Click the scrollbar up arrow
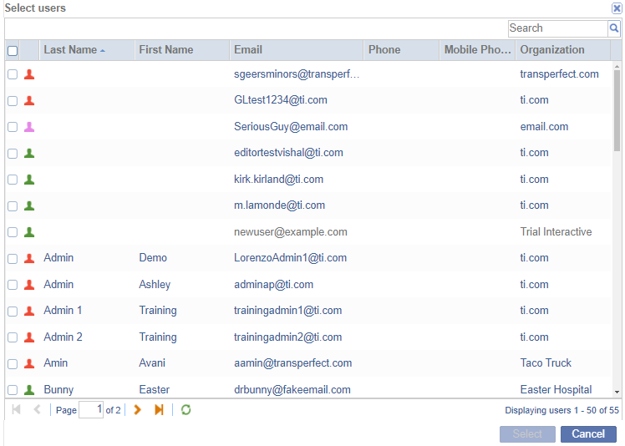Screen dimensions: 625x446 (617, 66)
